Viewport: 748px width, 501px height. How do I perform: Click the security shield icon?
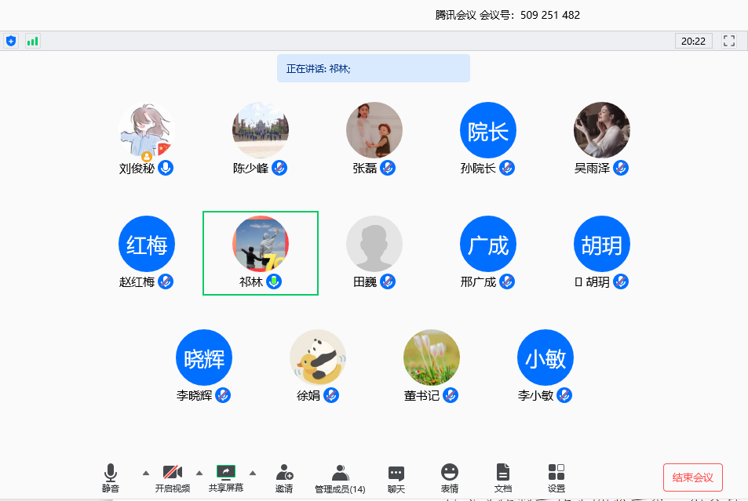(11, 41)
